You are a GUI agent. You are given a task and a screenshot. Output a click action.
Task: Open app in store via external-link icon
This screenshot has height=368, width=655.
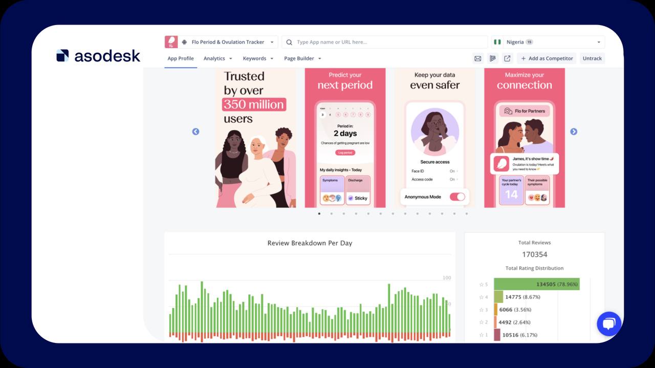(x=507, y=58)
